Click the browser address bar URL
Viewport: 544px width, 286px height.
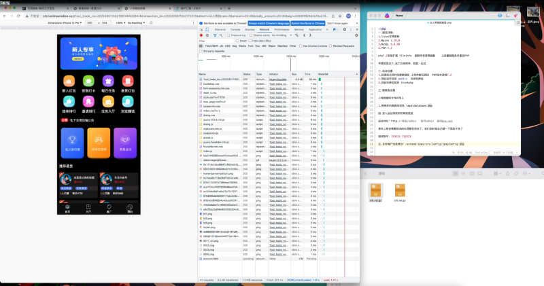coord(185,16)
